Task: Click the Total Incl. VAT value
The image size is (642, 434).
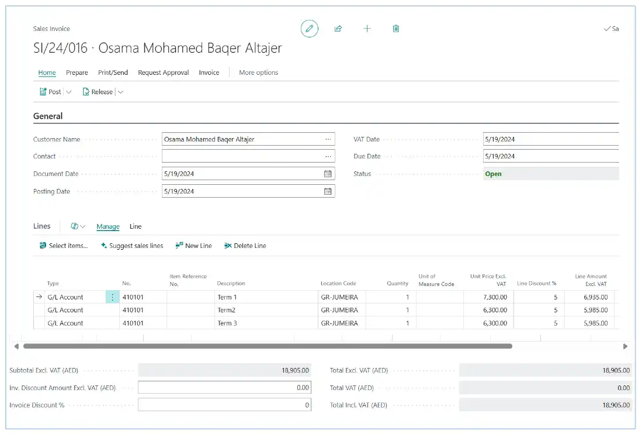Action: tap(545, 405)
